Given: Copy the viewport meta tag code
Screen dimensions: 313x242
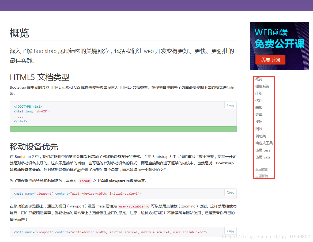Looking at the screenshot, I should (230, 192).
